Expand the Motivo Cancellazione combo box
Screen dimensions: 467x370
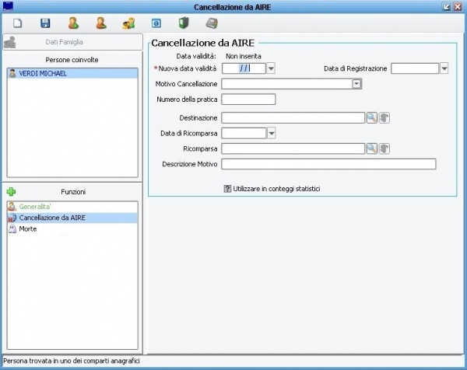356,83
